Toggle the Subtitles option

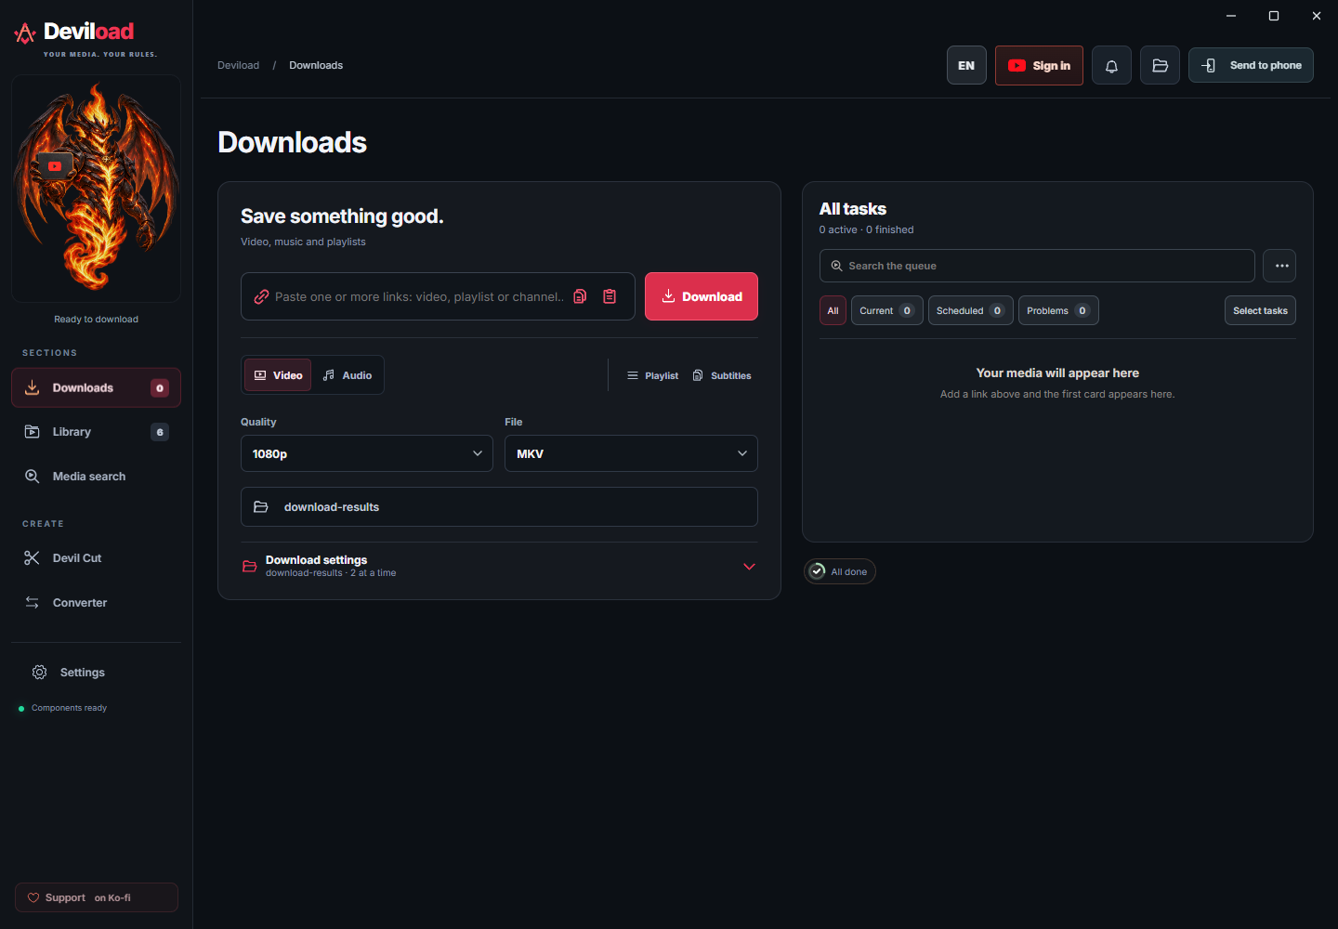[x=722, y=375]
